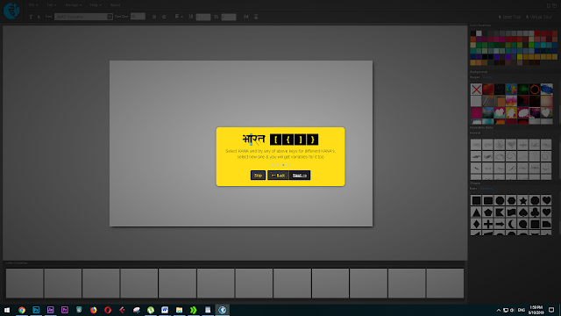Open Microsoft Word from the taskbar

(x=165, y=310)
